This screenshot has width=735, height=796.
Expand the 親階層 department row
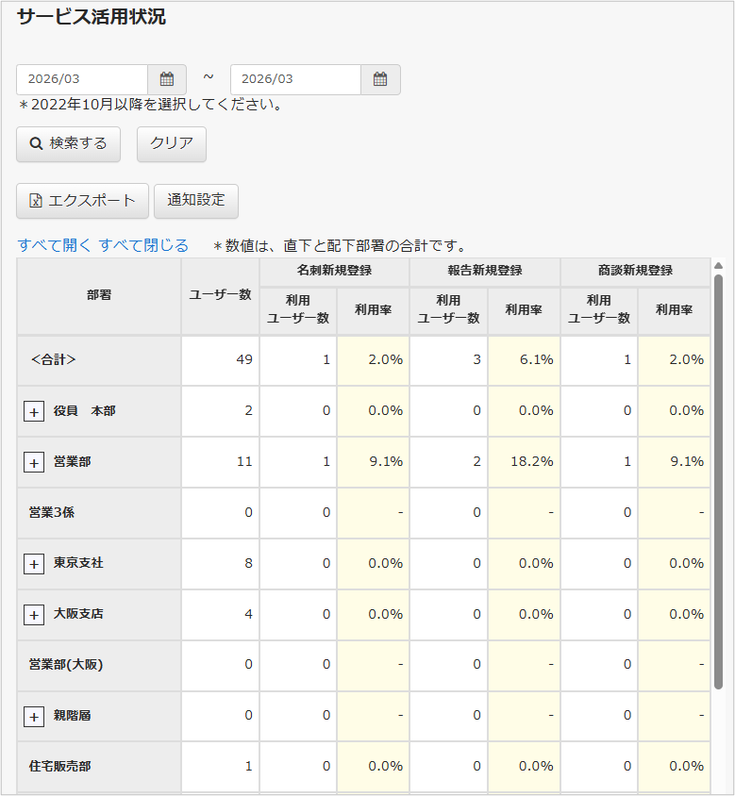[34, 717]
